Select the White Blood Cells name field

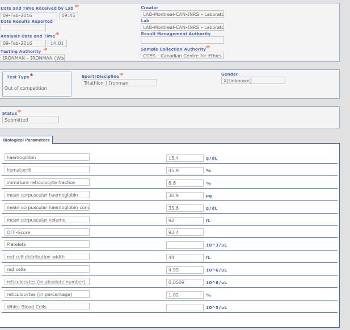pos(47,307)
